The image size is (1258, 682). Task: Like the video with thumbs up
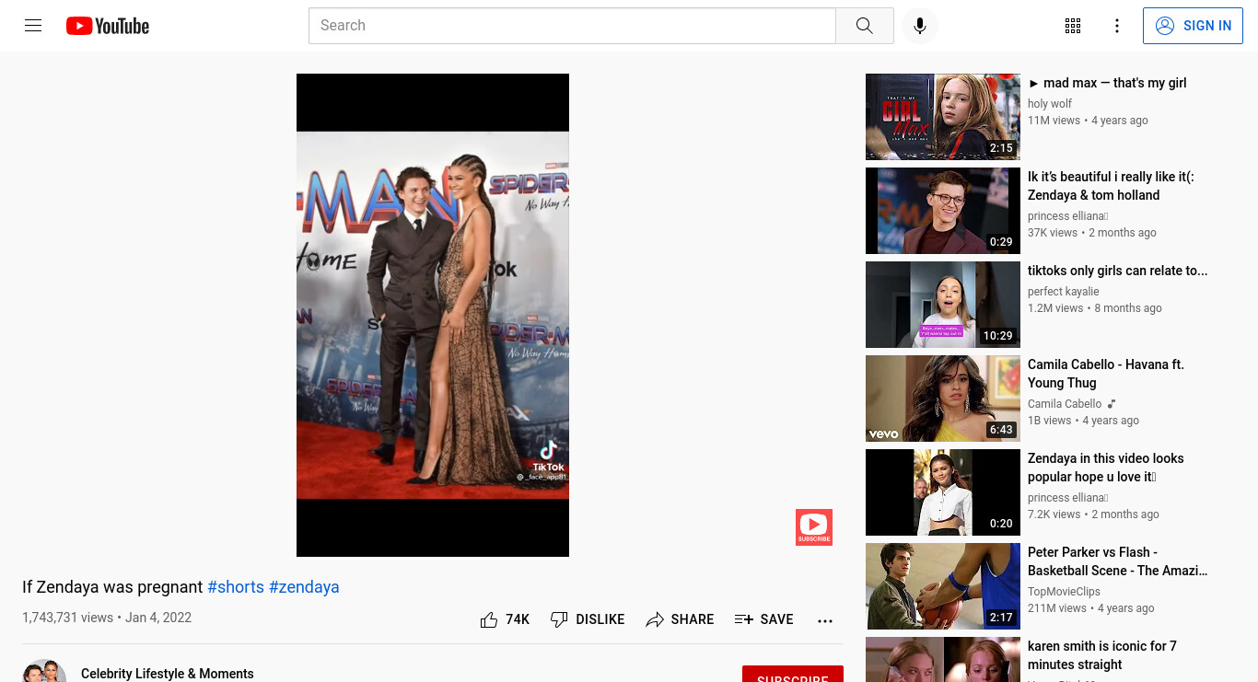[505, 619]
